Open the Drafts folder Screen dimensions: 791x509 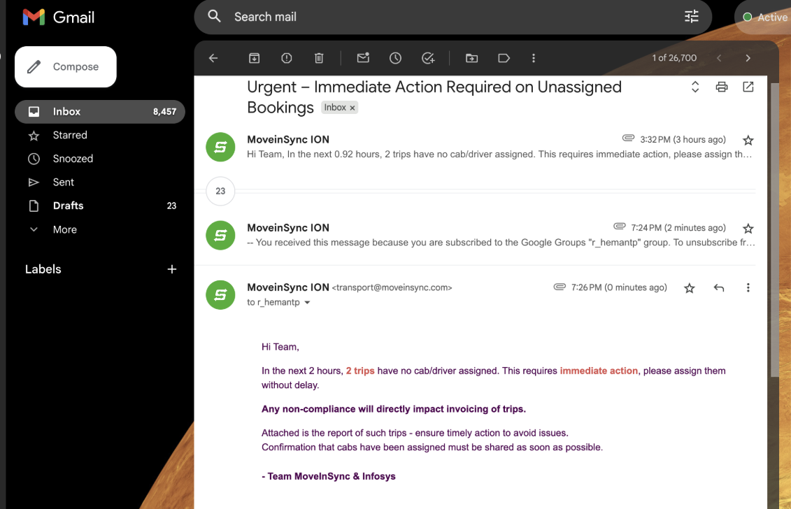[100, 206]
